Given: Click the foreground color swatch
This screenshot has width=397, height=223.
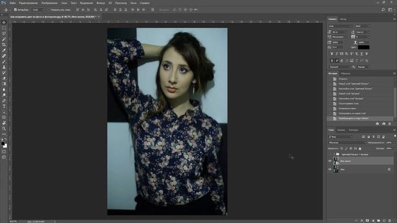Looking at the screenshot, I should (x=2, y=143).
